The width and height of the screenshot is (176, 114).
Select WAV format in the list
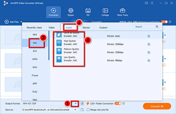tap(35, 67)
